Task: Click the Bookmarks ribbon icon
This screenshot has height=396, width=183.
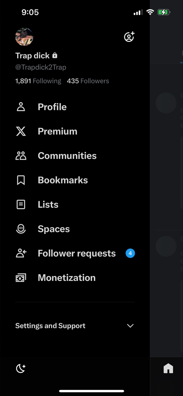Action: pyautogui.click(x=21, y=180)
